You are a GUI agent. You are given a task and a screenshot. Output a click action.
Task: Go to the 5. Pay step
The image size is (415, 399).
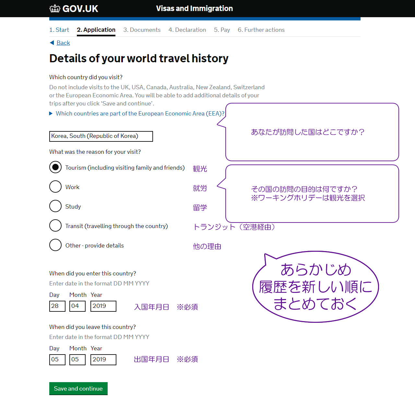pyautogui.click(x=222, y=30)
